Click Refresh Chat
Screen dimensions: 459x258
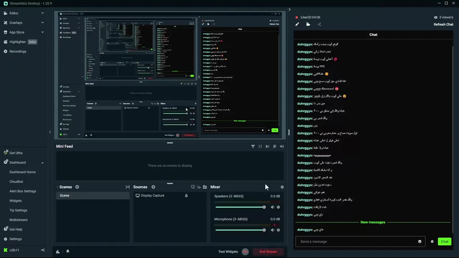point(444,24)
